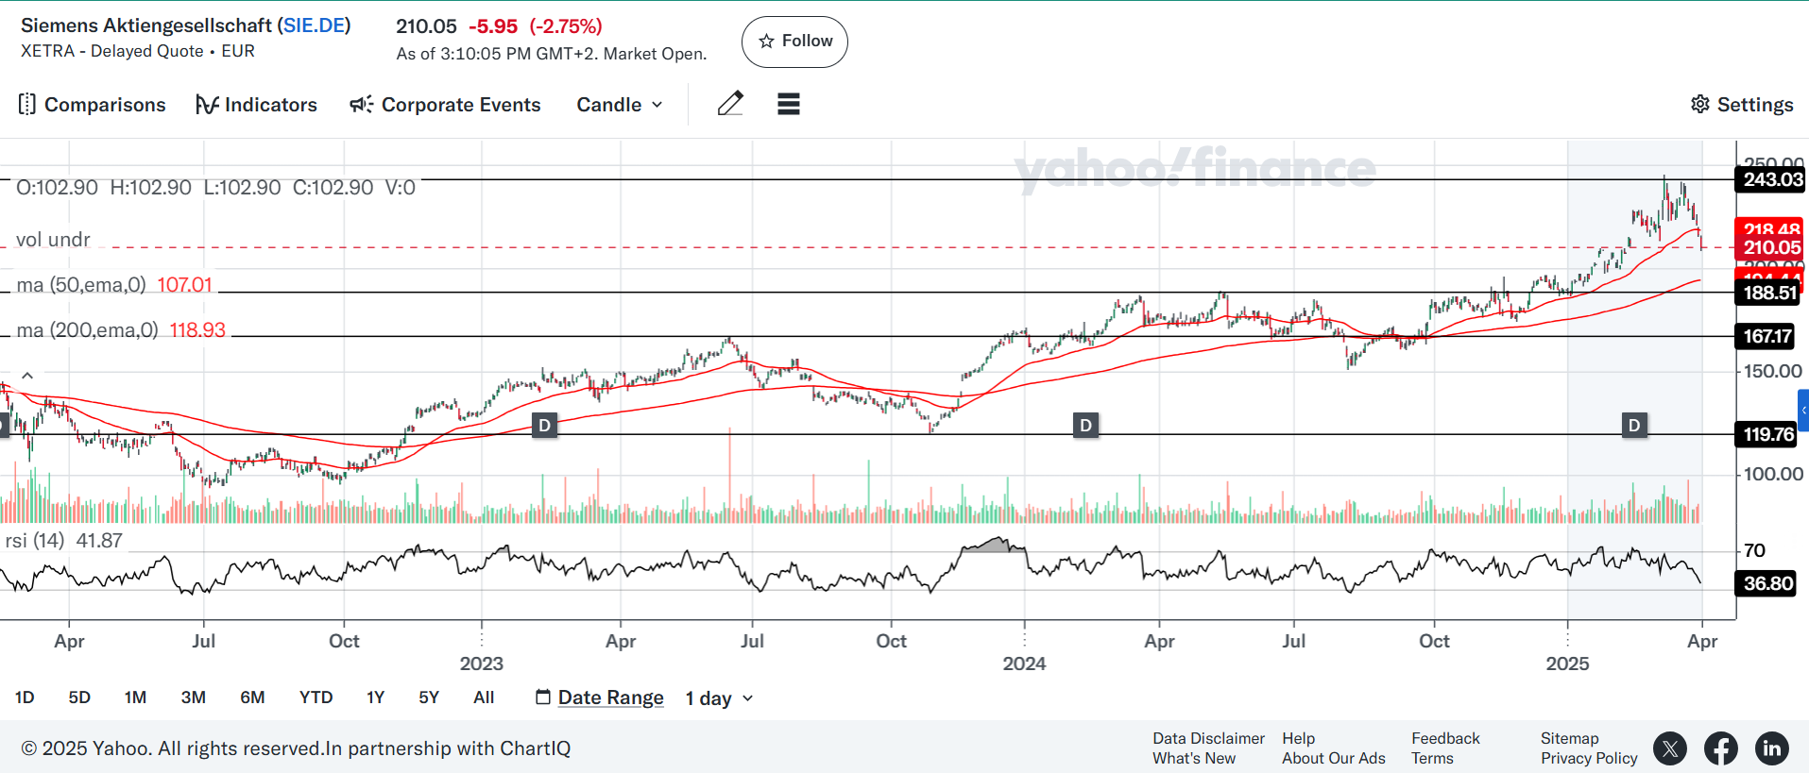Open the Date Range picker
The image size is (1809, 773).
tap(600, 697)
